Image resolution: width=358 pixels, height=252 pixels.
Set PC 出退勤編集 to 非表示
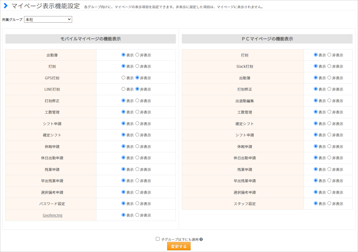click(329, 101)
